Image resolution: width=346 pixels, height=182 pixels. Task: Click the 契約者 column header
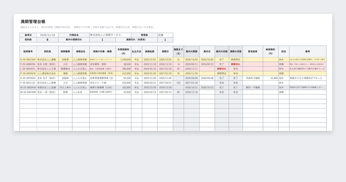click(47, 51)
